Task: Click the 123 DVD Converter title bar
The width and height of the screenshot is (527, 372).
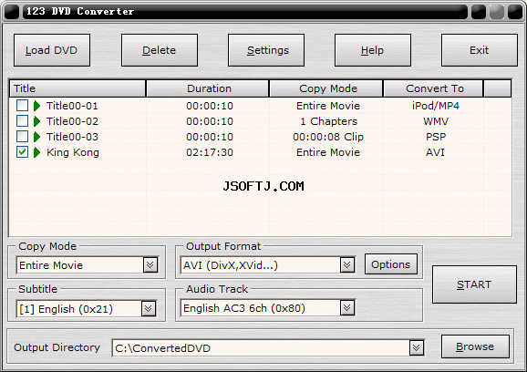Action: pos(244,11)
